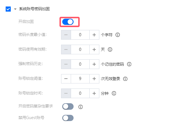The width and height of the screenshot is (174, 125).
Task: Increase 账号锁定阈值 with plus button
Action: [94, 79]
